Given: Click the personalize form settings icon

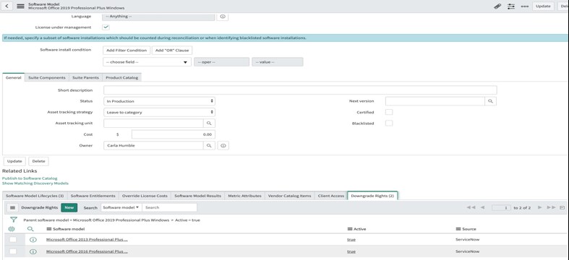Looking at the screenshot, I should [511, 6].
